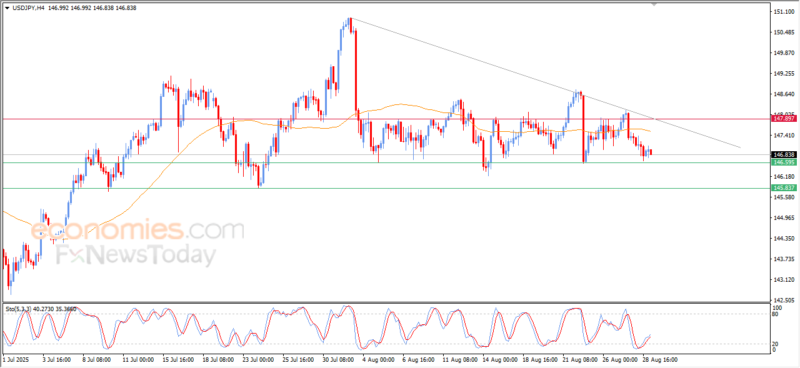This screenshot has height=368, width=800.
Task: Click the 1 Jul 2025 date label
Action: [16, 360]
